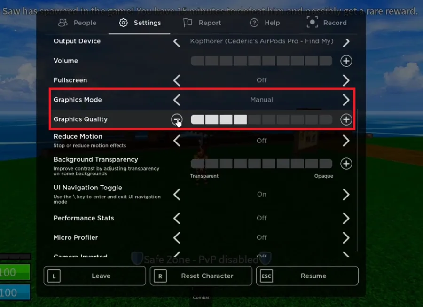Toggle Performance Stats with right arrow
This screenshot has height=307, width=423.
346,218
